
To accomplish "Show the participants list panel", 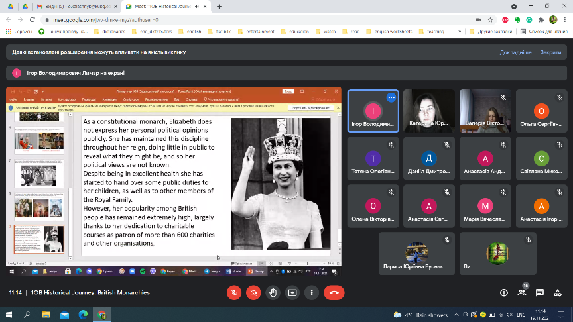I will click(522, 292).
